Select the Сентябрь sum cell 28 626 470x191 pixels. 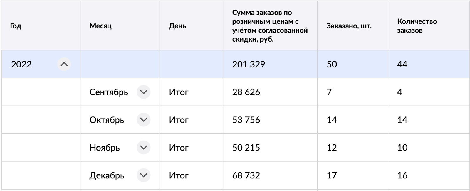[x=246, y=92]
